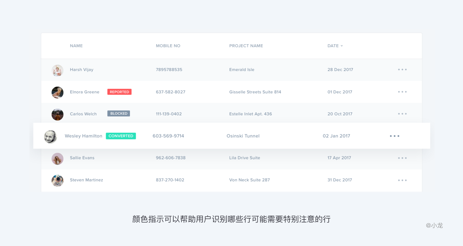This screenshot has width=463, height=246.
Task: Click Wesley Hamilton's avatar photo
Action: coord(51,137)
